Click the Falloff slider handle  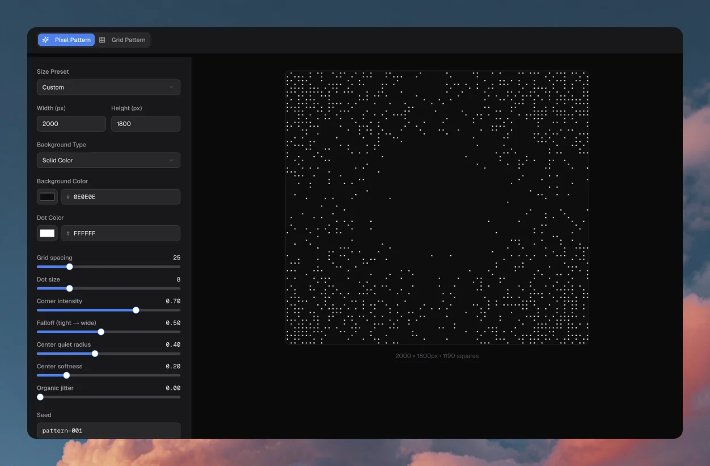(x=101, y=332)
